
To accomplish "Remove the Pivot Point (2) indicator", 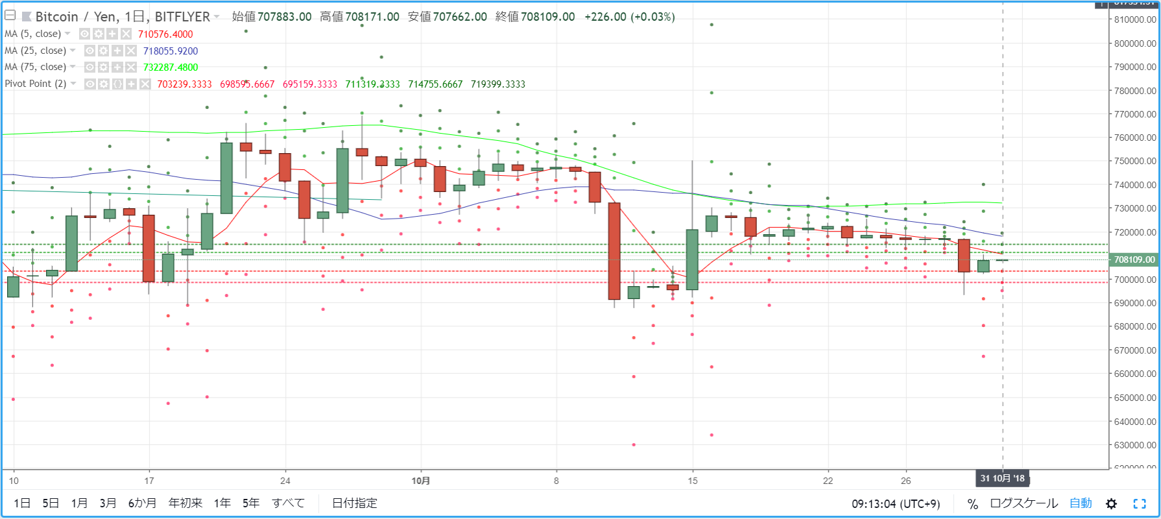I will tap(145, 84).
